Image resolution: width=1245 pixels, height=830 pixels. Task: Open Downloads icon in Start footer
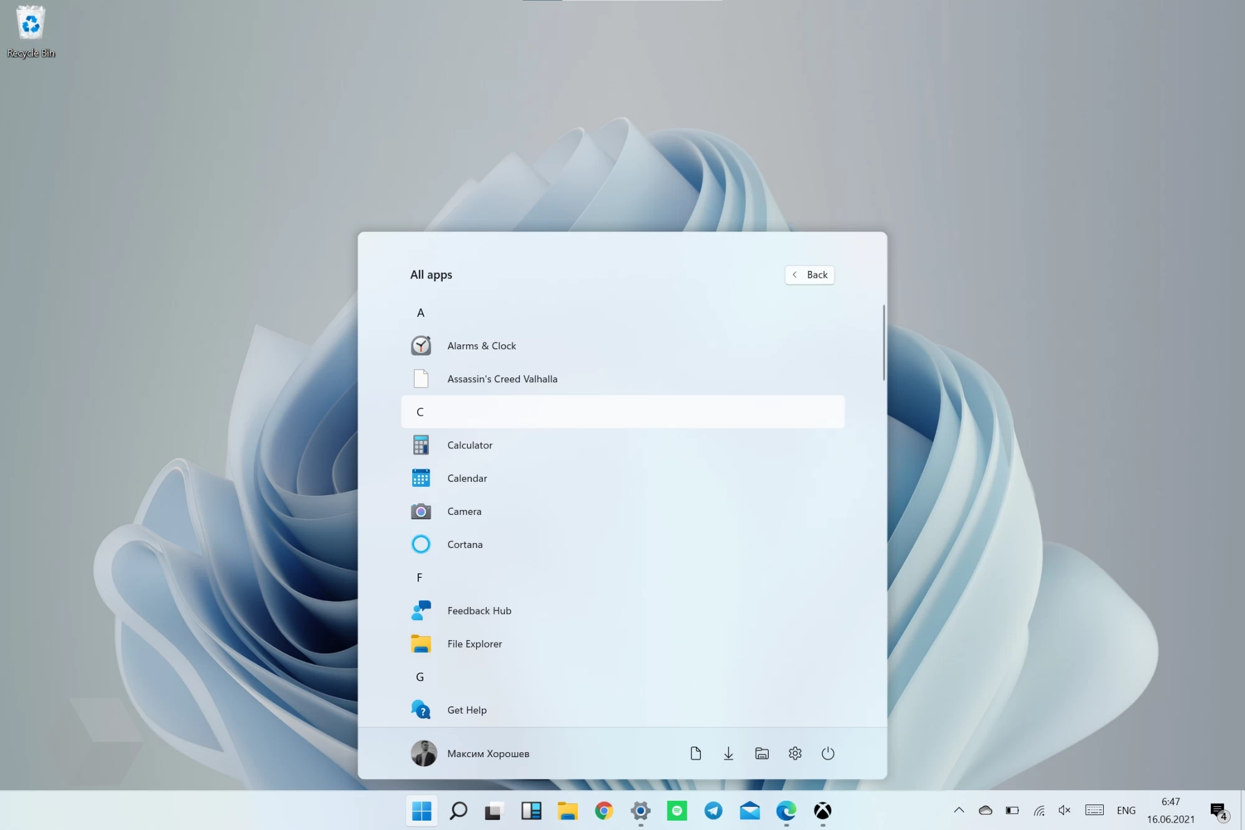point(728,753)
